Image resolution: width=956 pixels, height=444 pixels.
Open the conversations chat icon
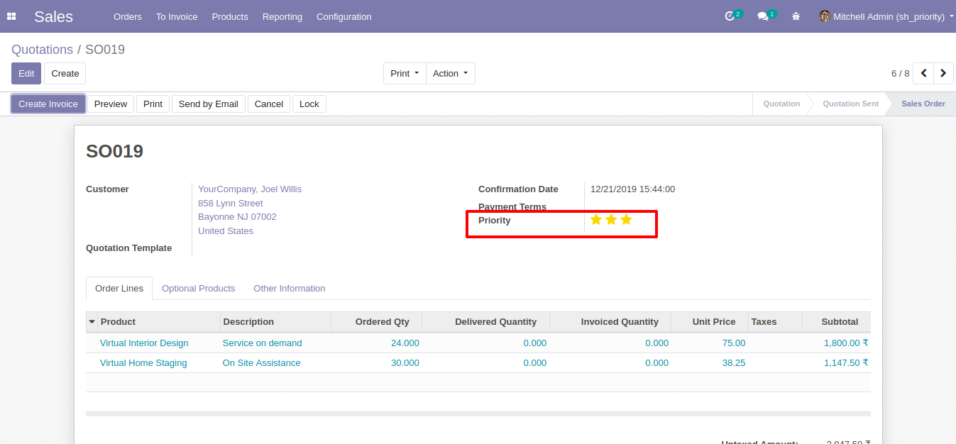pos(763,16)
